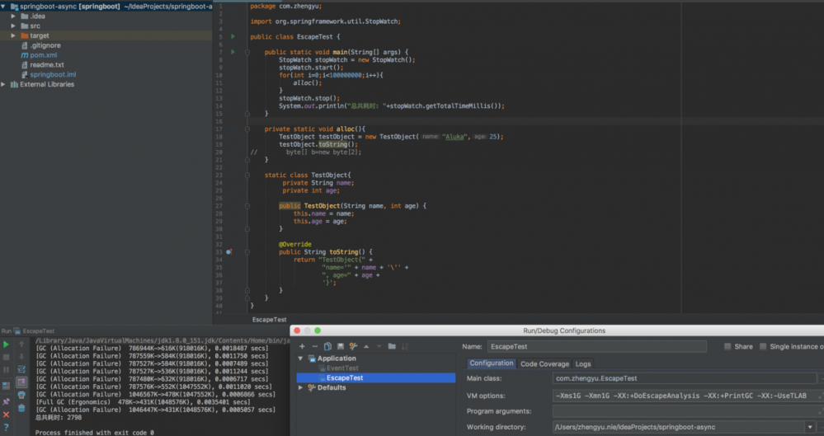Click the print console output icon
The width and height of the screenshot is (824, 436).
click(21, 395)
